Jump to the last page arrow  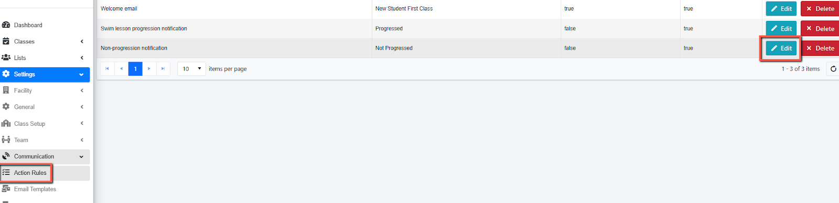(163, 69)
